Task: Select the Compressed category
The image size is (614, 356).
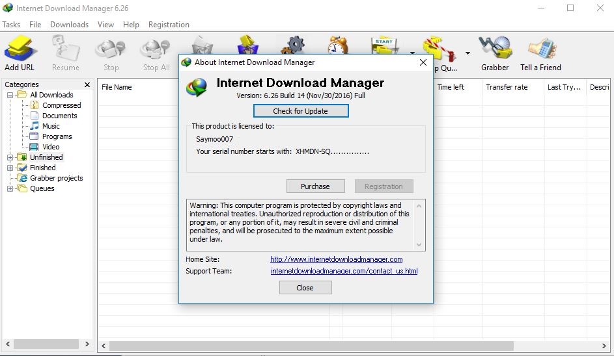Action: click(x=61, y=105)
